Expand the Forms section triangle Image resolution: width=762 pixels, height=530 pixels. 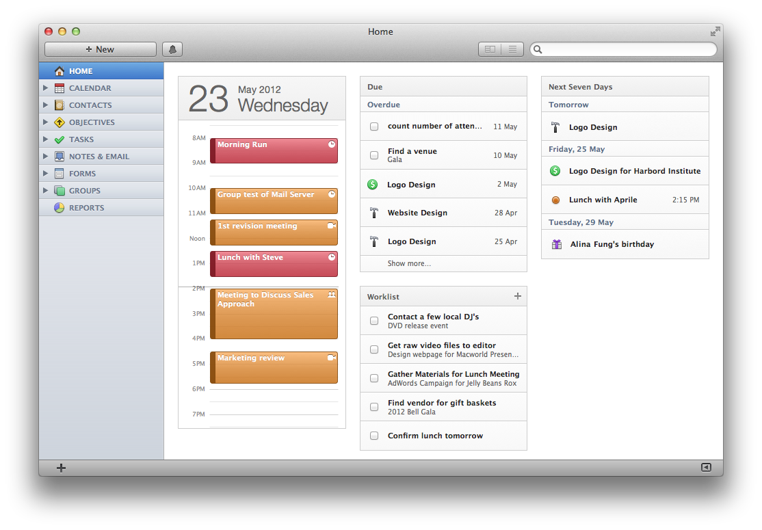(45, 174)
